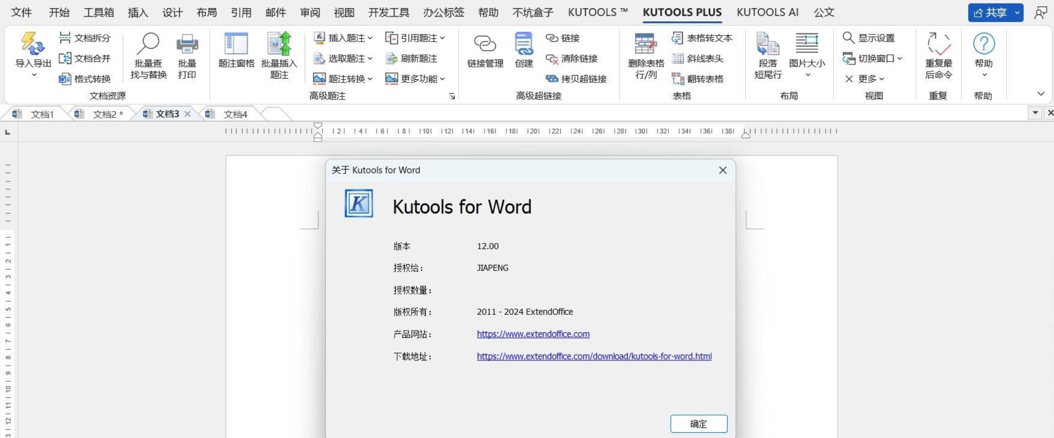Click the first line indent ruler marker
This screenshot has width=1054, height=438.
point(318,126)
